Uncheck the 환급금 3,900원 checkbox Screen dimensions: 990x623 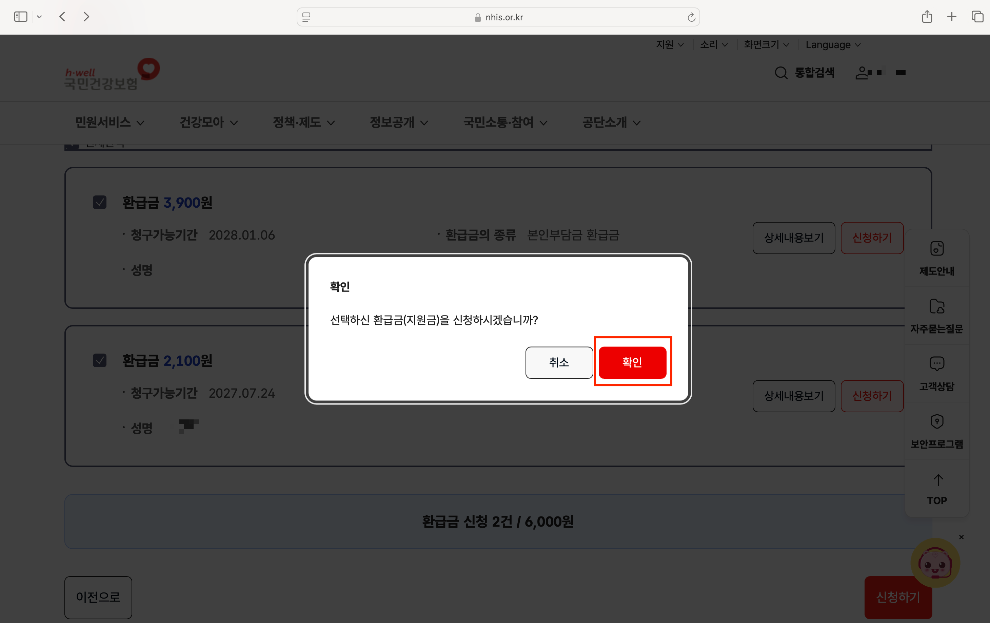tap(99, 202)
